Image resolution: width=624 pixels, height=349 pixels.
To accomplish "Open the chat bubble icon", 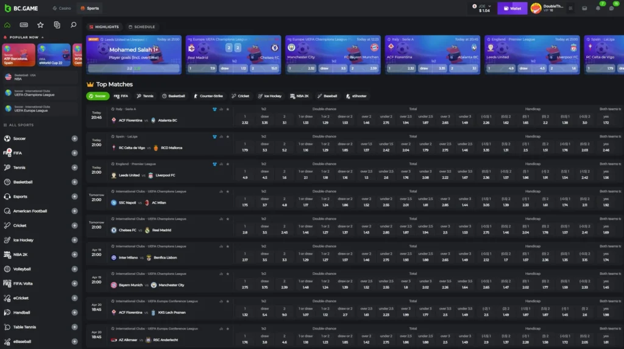I will [x=611, y=8].
